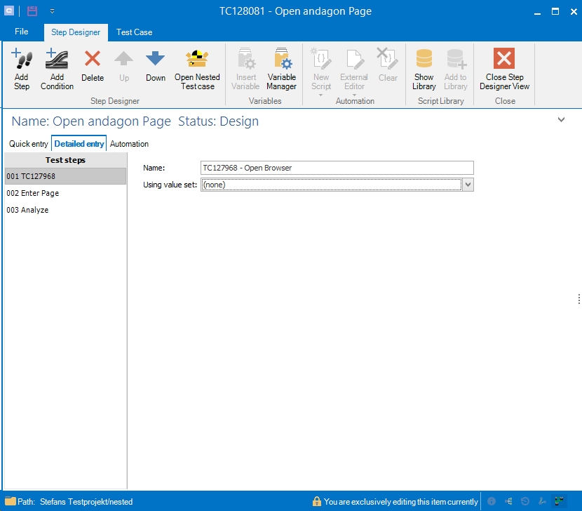582x511 pixels.
Task: Switch to the Quick entry tab
Action: [29, 144]
